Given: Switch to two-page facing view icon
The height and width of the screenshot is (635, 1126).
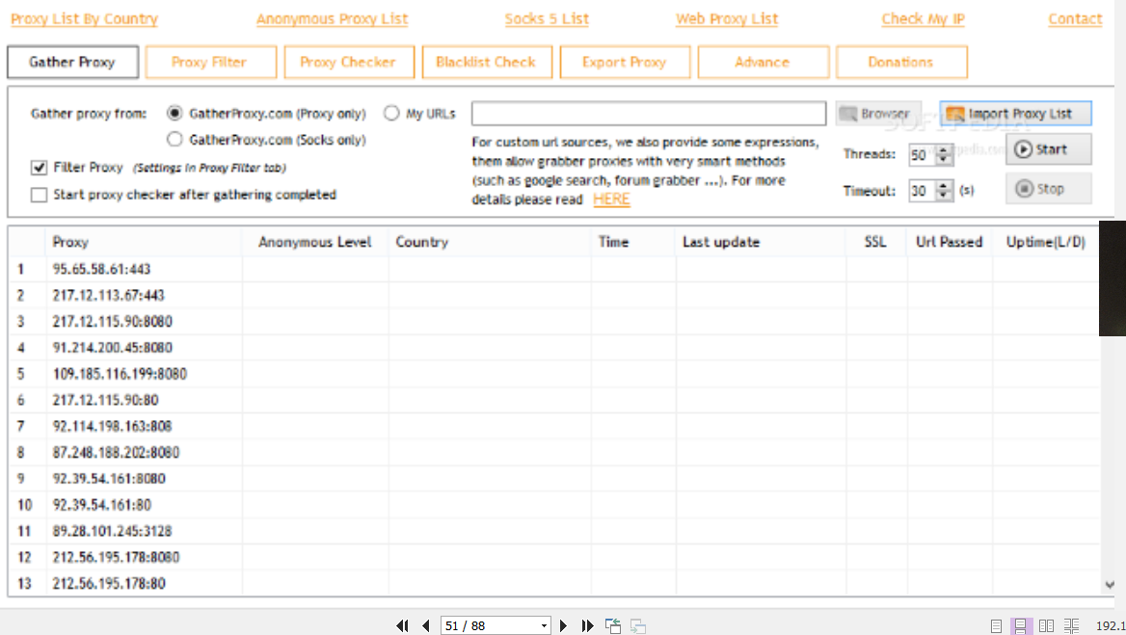Looking at the screenshot, I should click(x=1046, y=626).
